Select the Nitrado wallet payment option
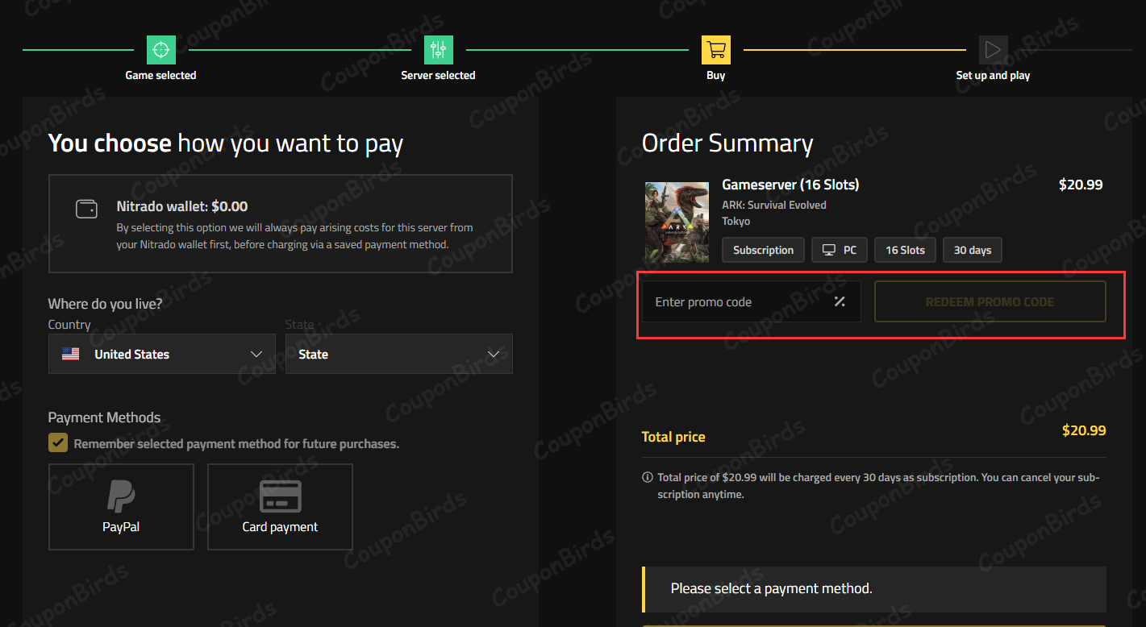This screenshot has height=627, width=1146. click(x=280, y=224)
